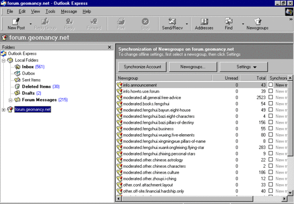Click the Local Folders icon

coord(10,60)
